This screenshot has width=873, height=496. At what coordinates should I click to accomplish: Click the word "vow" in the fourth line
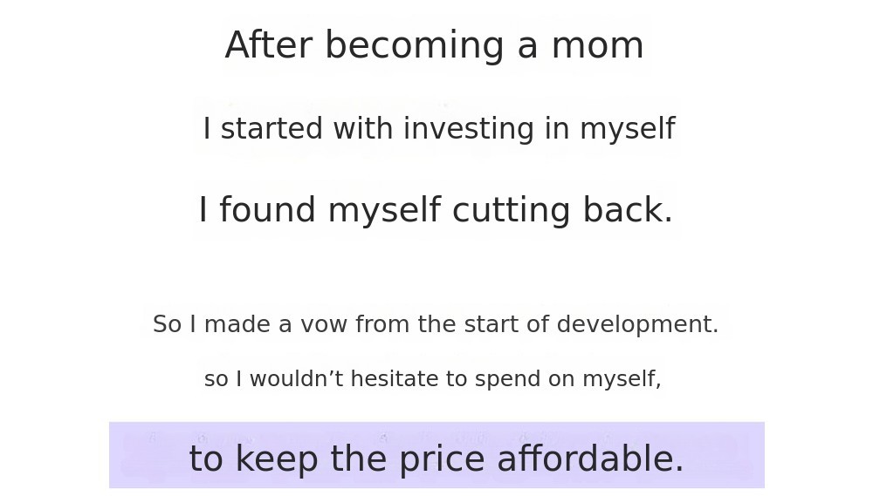coord(324,324)
